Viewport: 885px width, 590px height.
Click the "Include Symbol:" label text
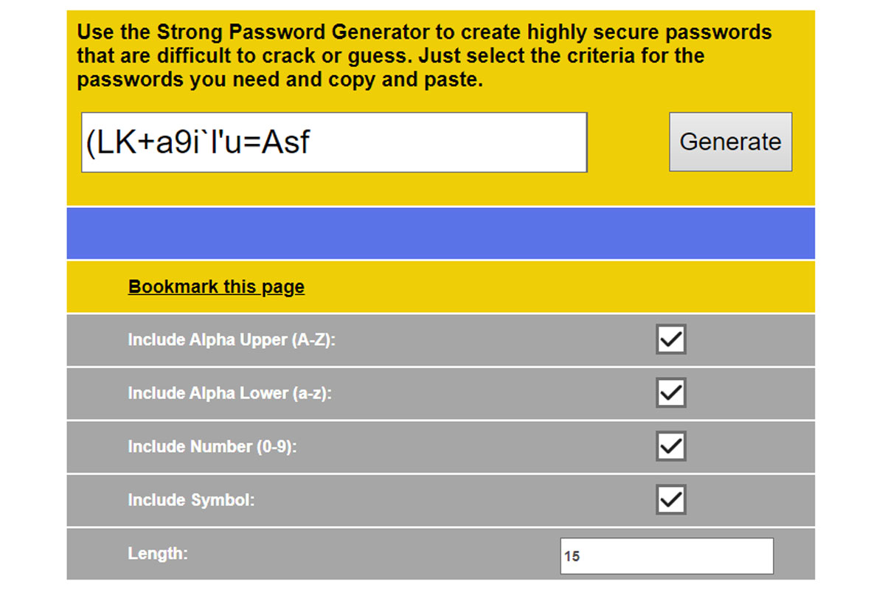click(191, 500)
